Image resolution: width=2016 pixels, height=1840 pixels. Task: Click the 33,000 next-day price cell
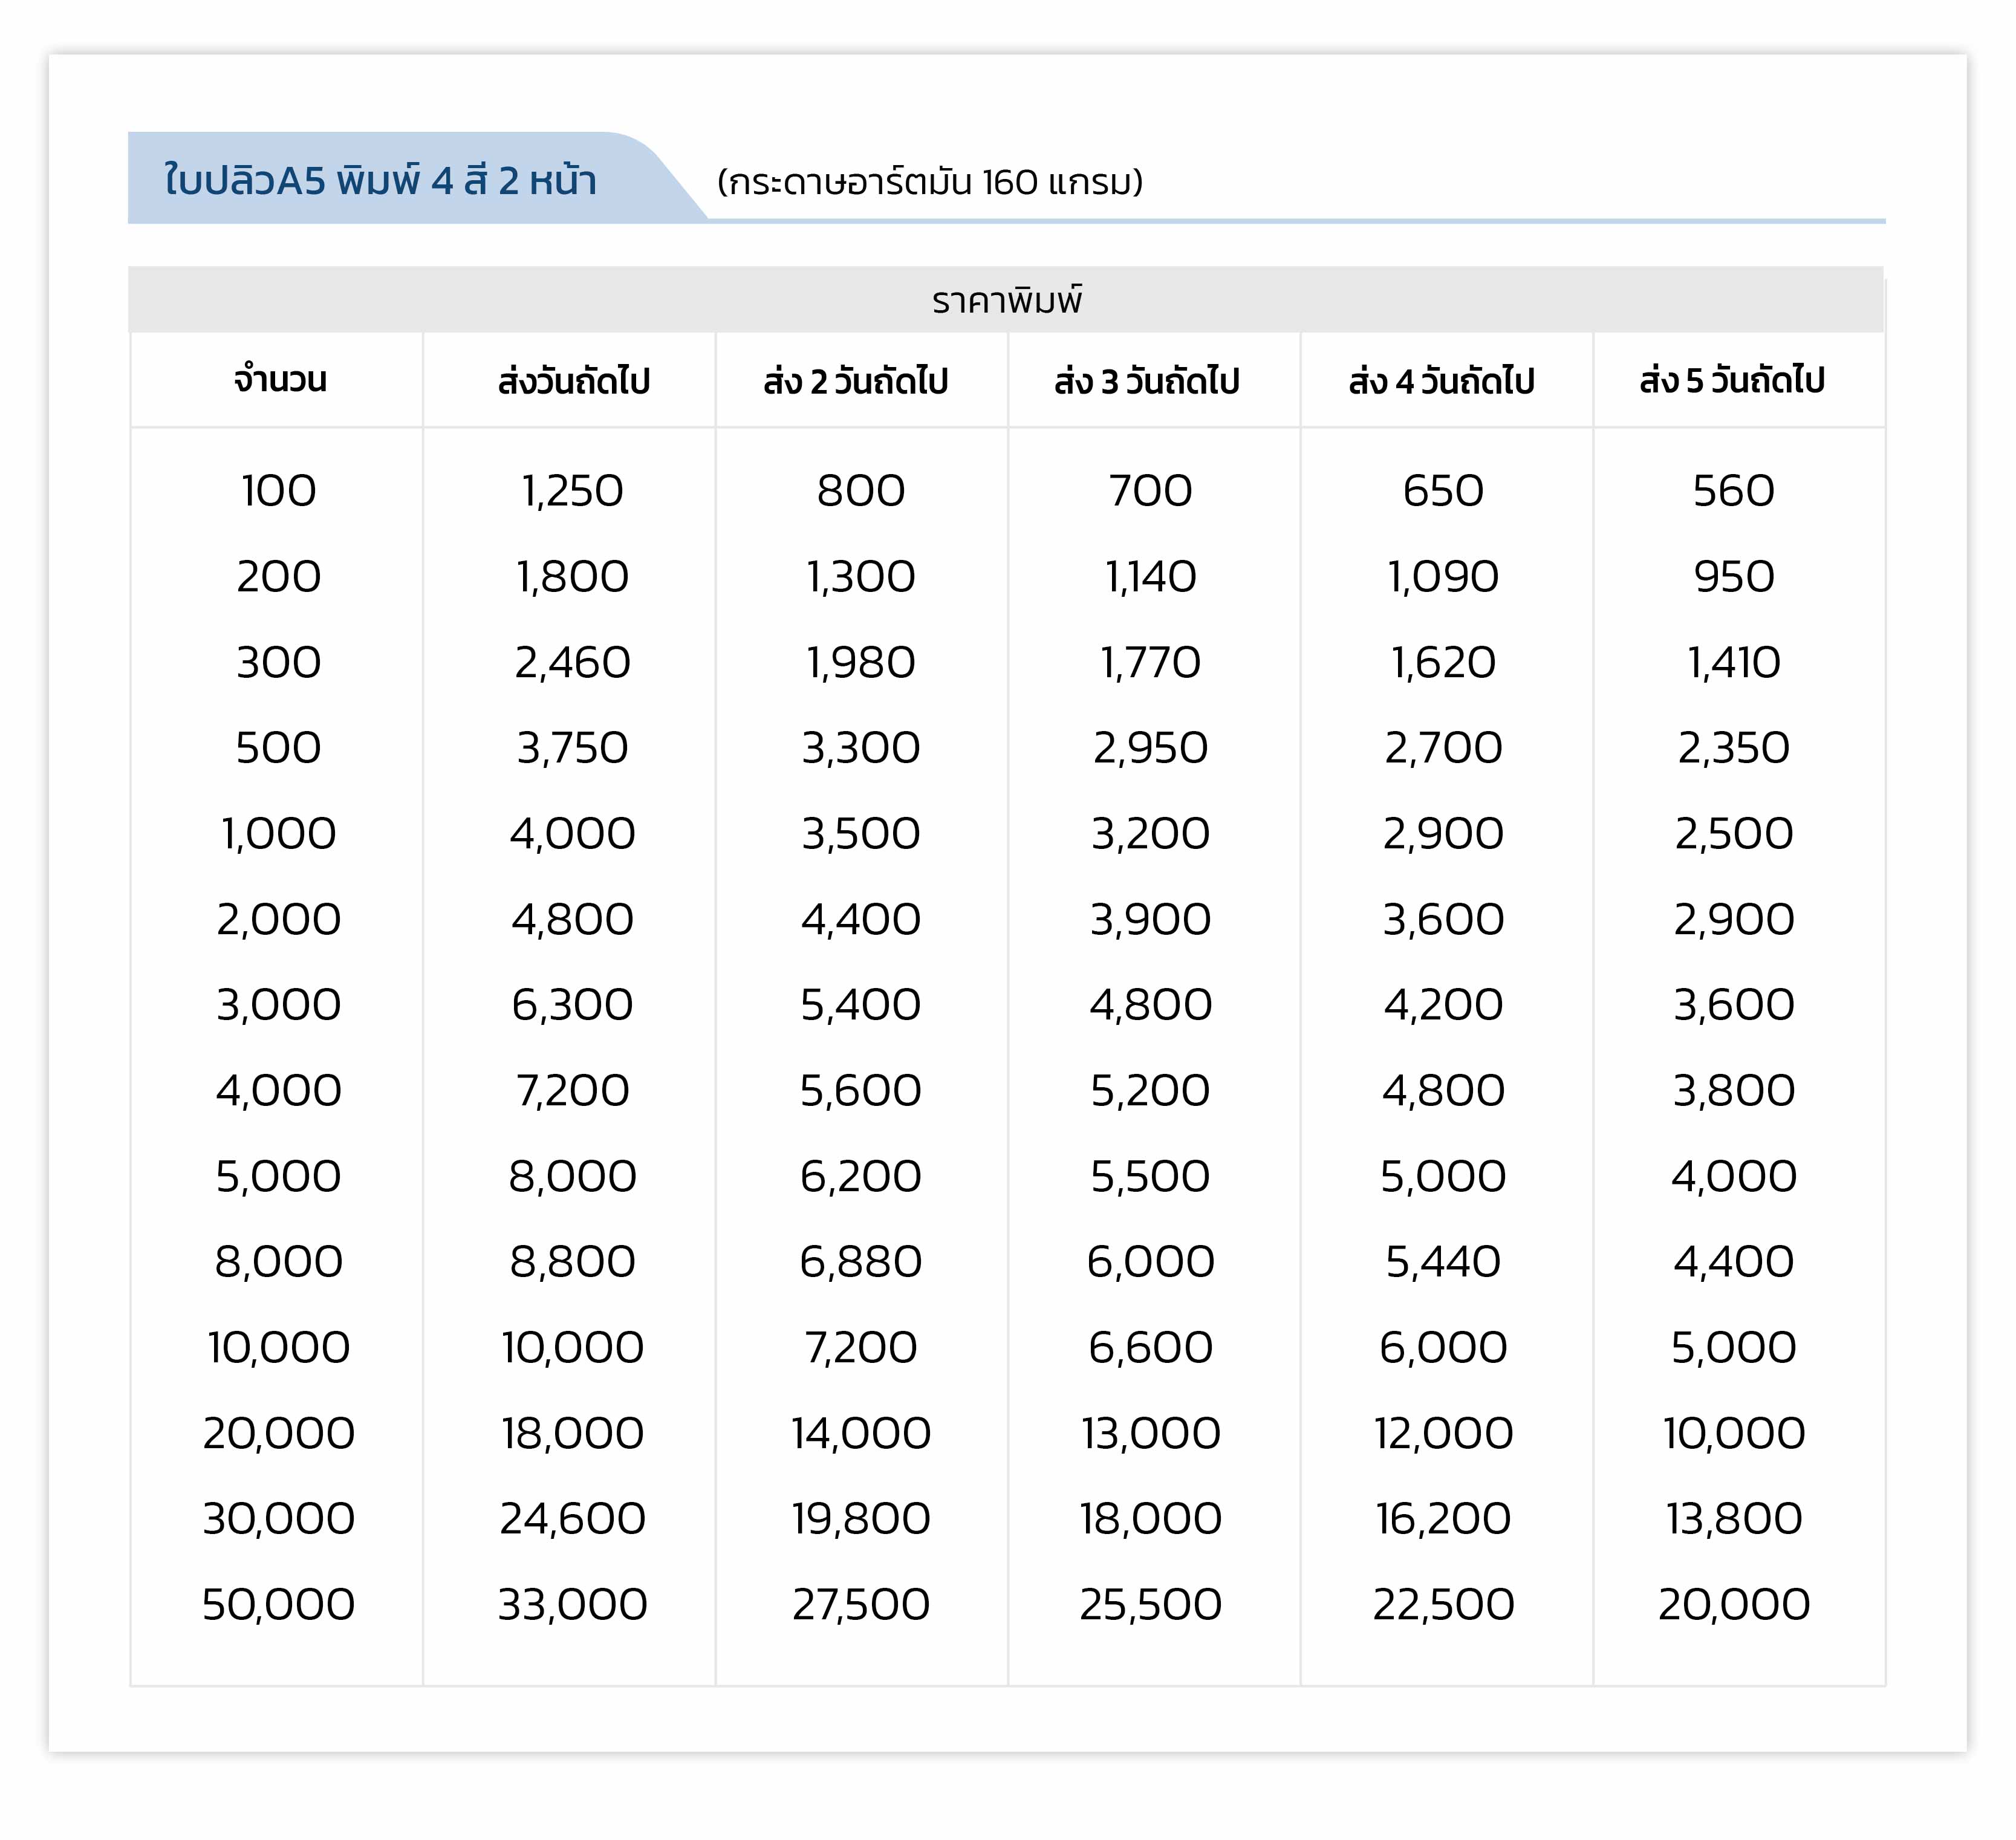(x=572, y=1605)
